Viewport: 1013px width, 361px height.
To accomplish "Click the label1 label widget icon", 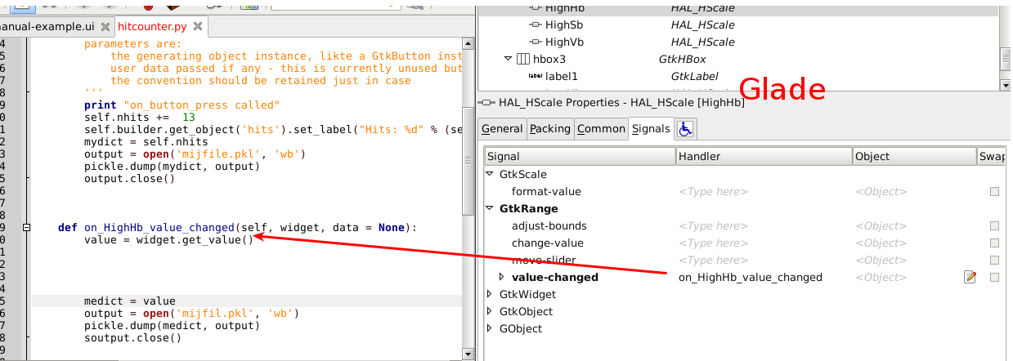I will click(536, 76).
